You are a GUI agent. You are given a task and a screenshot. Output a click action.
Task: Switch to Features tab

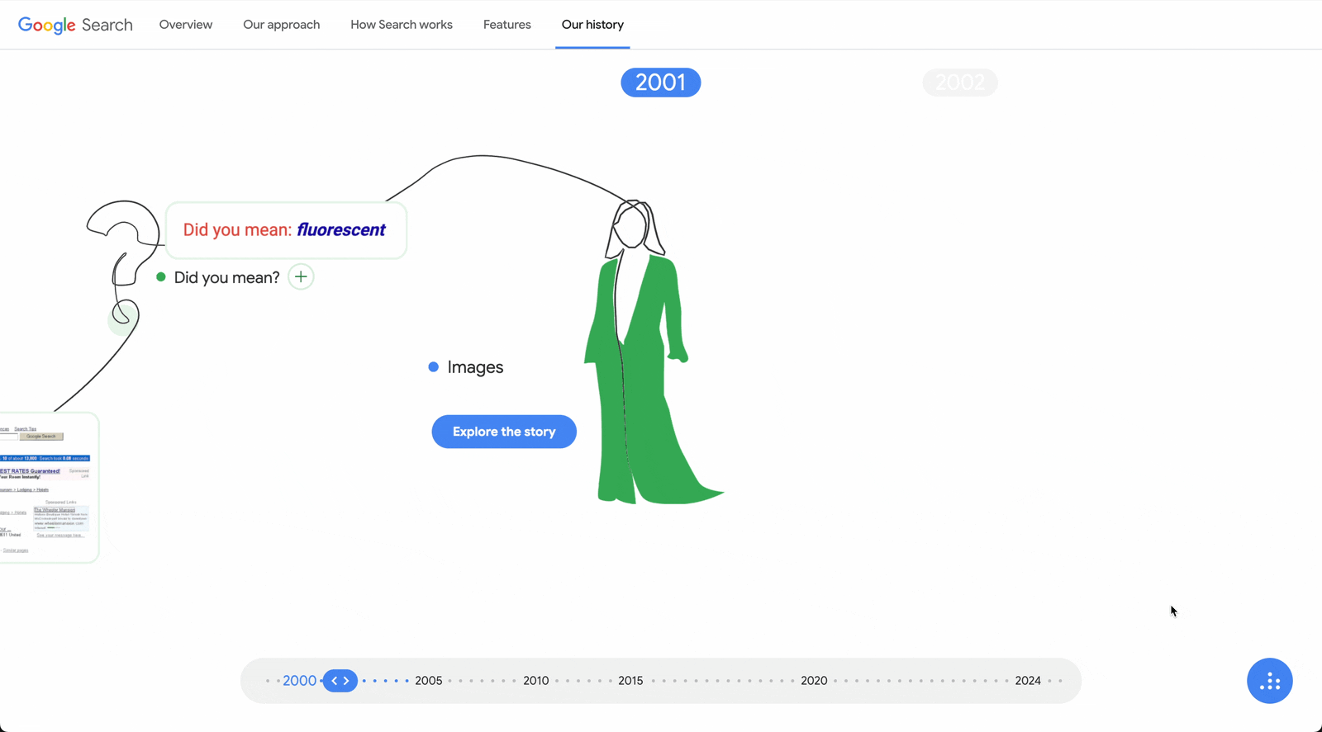[507, 25]
